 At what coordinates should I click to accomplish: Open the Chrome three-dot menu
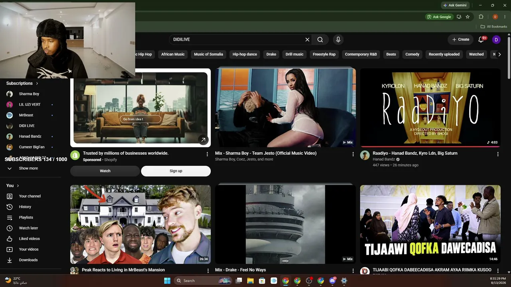point(505,17)
